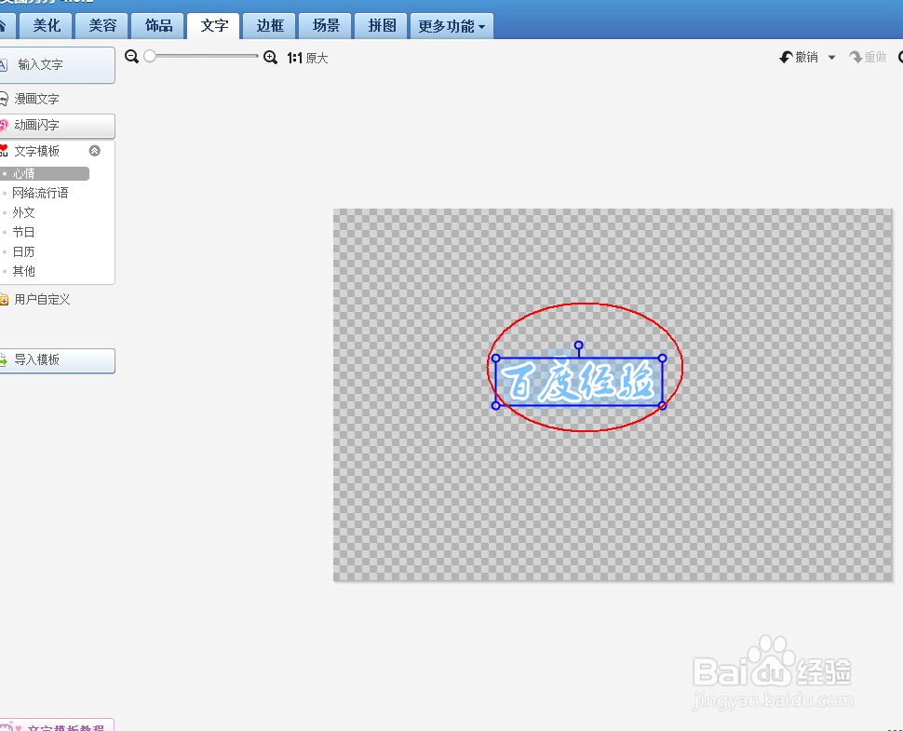This screenshot has width=903, height=731.
Task: Expand the 更多功能 dropdown
Action: point(451,26)
